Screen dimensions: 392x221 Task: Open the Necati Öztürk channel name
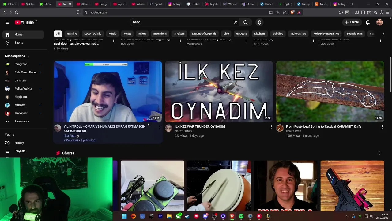[x=183, y=131]
